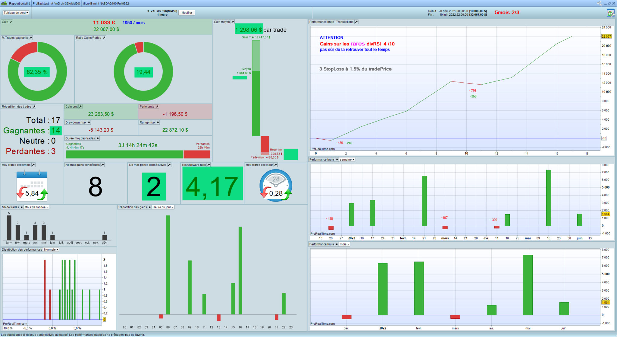
Task: Select the Rapport détaillé tab
Action: 19,4
